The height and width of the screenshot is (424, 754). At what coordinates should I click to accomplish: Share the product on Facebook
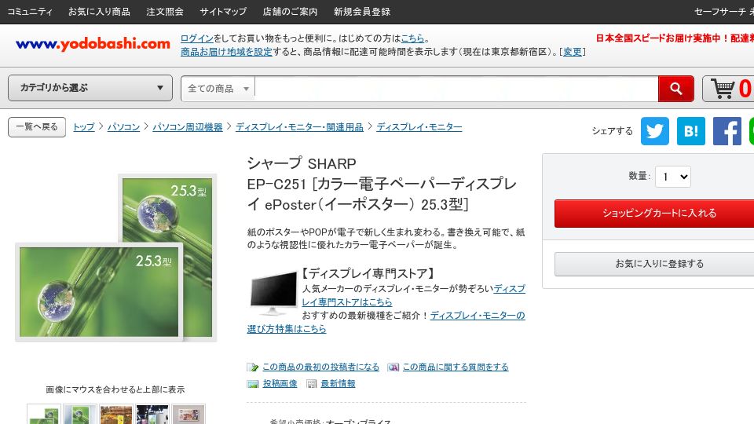[727, 131]
